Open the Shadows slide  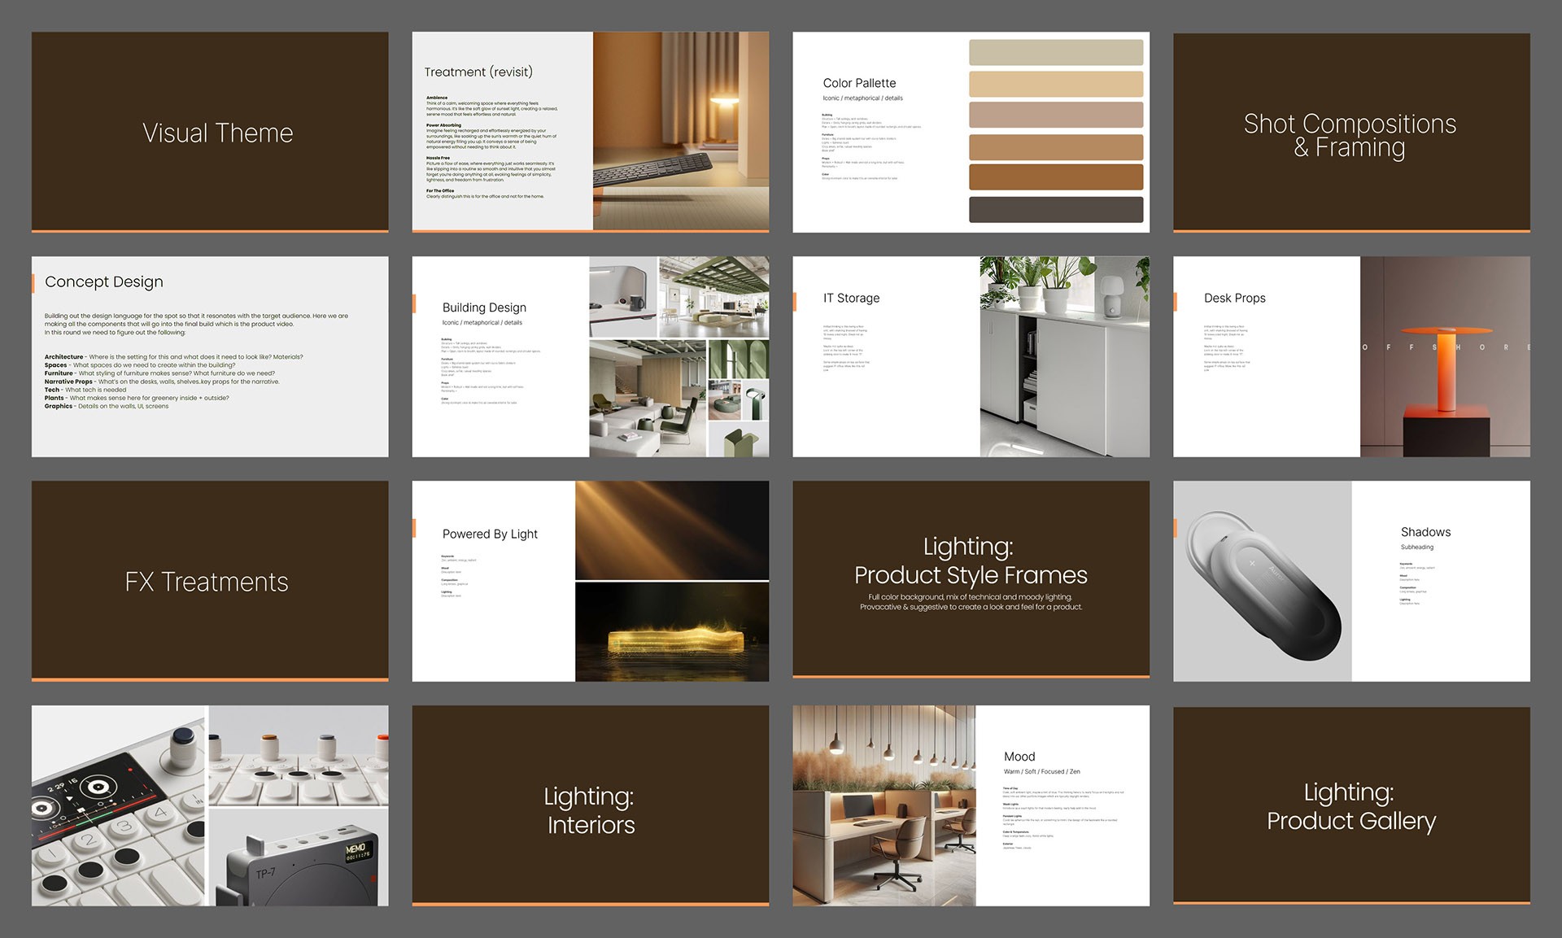(1350, 580)
